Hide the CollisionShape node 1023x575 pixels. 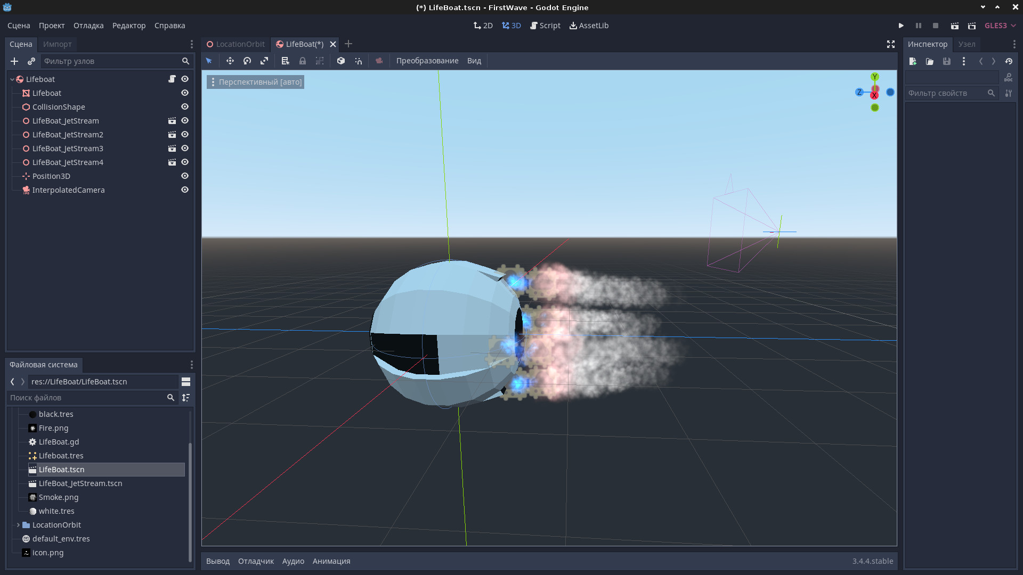(x=185, y=107)
